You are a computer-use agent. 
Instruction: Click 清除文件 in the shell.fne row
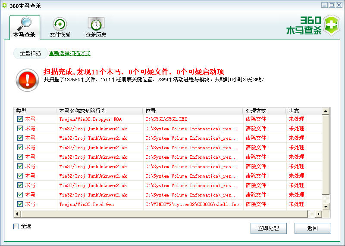point(256,204)
